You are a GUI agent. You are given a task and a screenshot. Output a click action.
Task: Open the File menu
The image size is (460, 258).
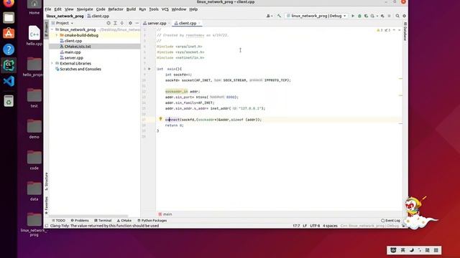pos(48,9)
